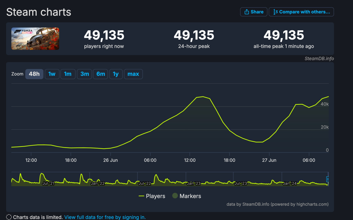Change chart zoom to 1y
The width and height of the screenshot is (353, 220).
click(116, 74)
